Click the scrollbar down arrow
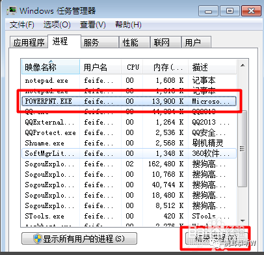The width and height of the screenshot is (264, 255). click(243, 221)
